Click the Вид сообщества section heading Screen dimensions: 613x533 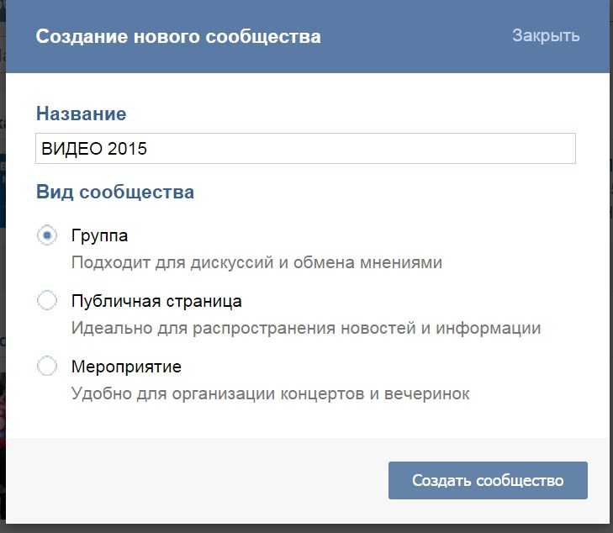(115, 193)
